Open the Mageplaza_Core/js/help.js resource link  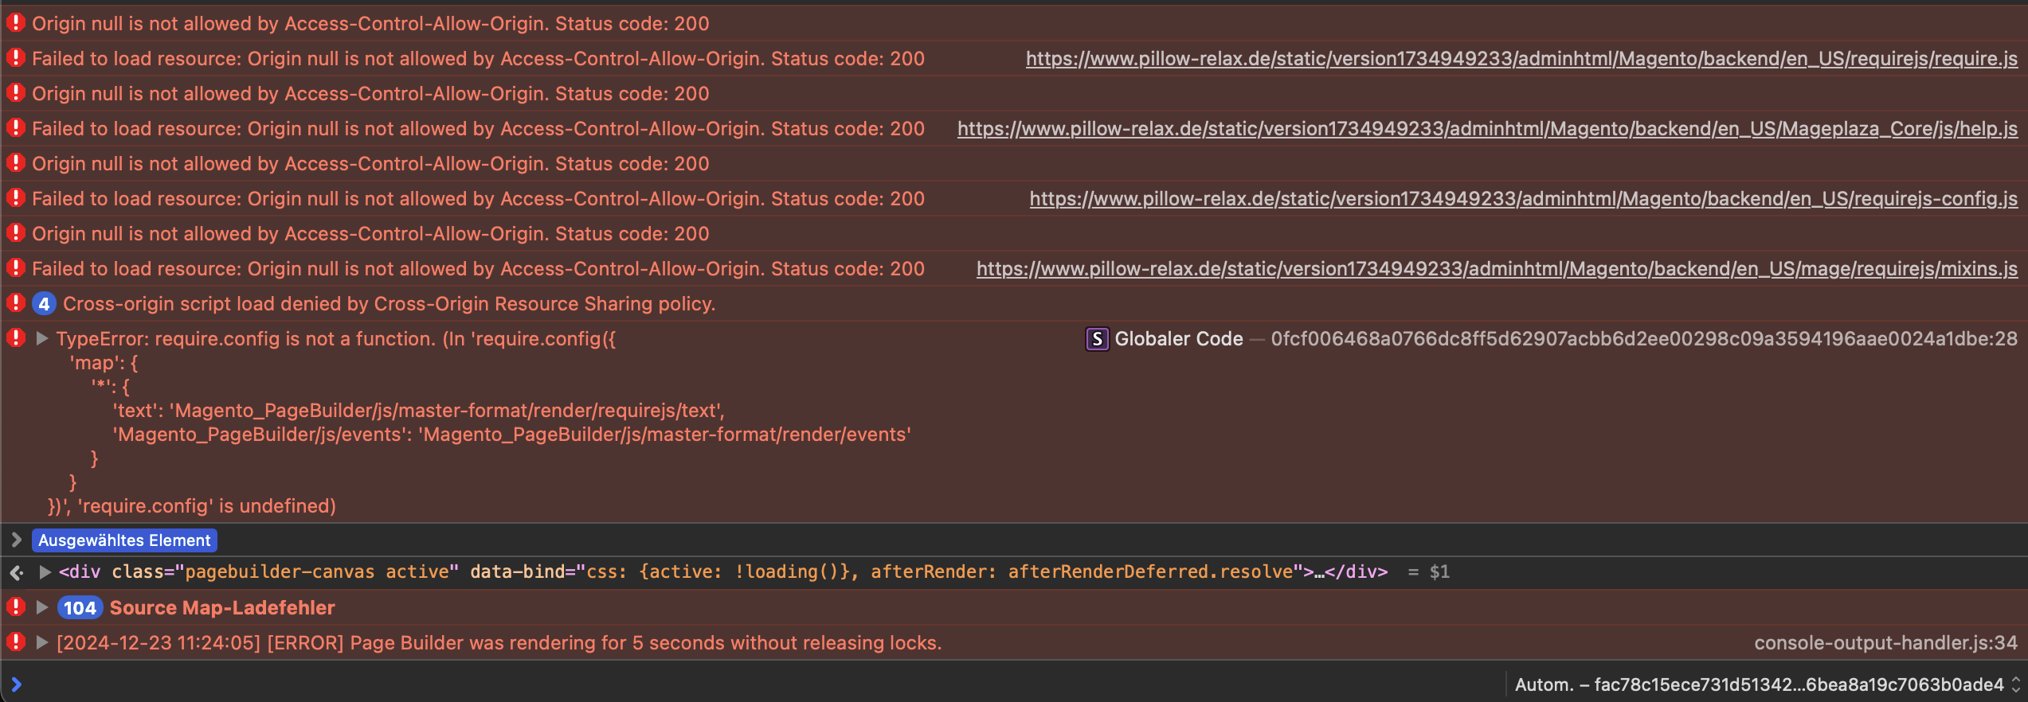[x=1486, y=129]
